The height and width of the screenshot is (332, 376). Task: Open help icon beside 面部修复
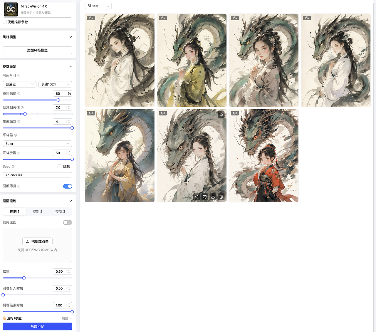tap(19, 186)
